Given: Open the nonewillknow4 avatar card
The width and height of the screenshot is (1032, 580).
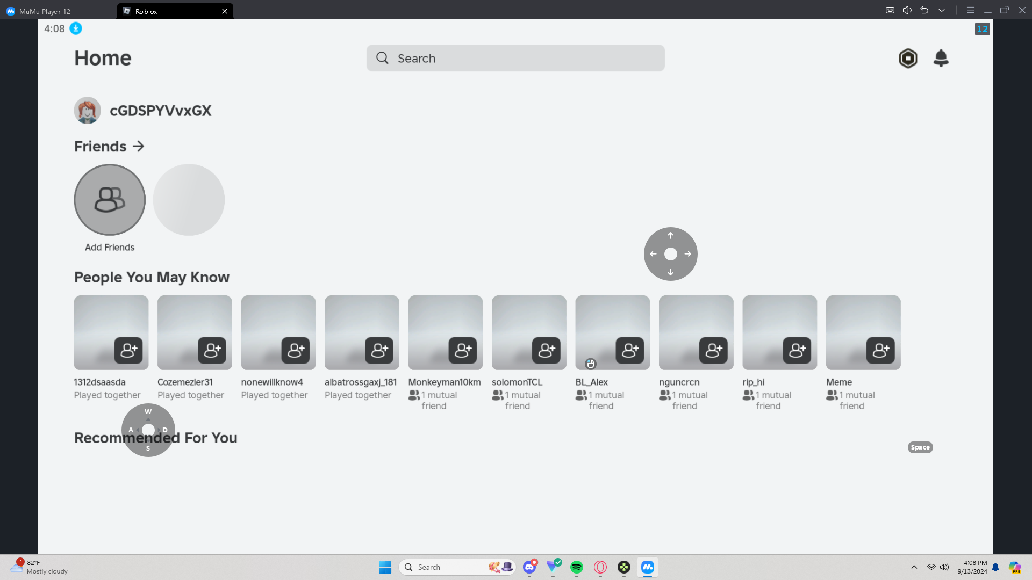Looking at the screenshot, I should [278, 332].
